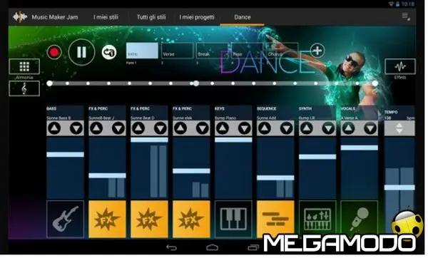Click the timeline playhead position marker
The image size is (428, 258).
pos(196,83)
